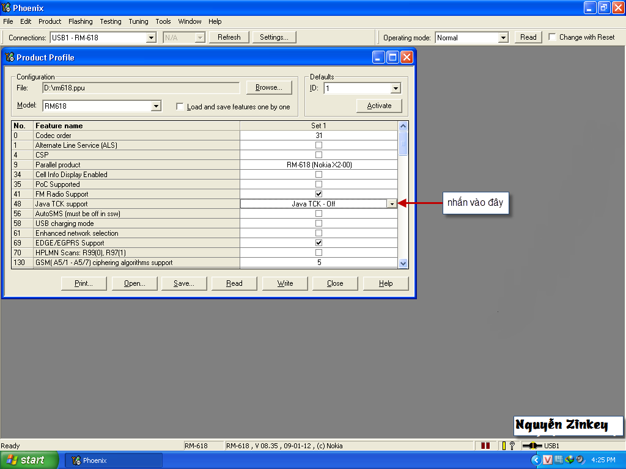Show hidden system tray icons

click(x=536, y=460)
